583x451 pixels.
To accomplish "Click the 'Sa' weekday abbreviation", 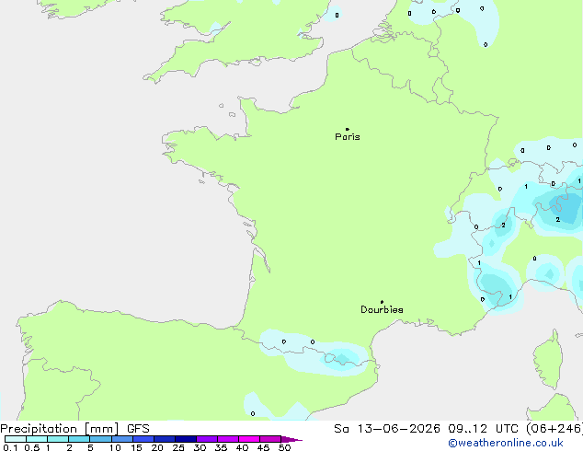I will (x=341, y=429).
